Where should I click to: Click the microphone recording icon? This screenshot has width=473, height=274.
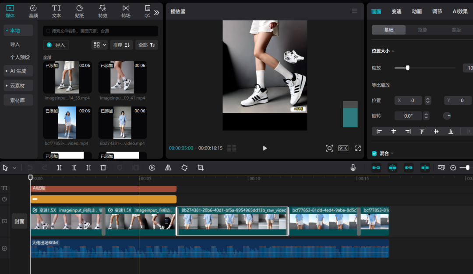(x=353, y=167)
